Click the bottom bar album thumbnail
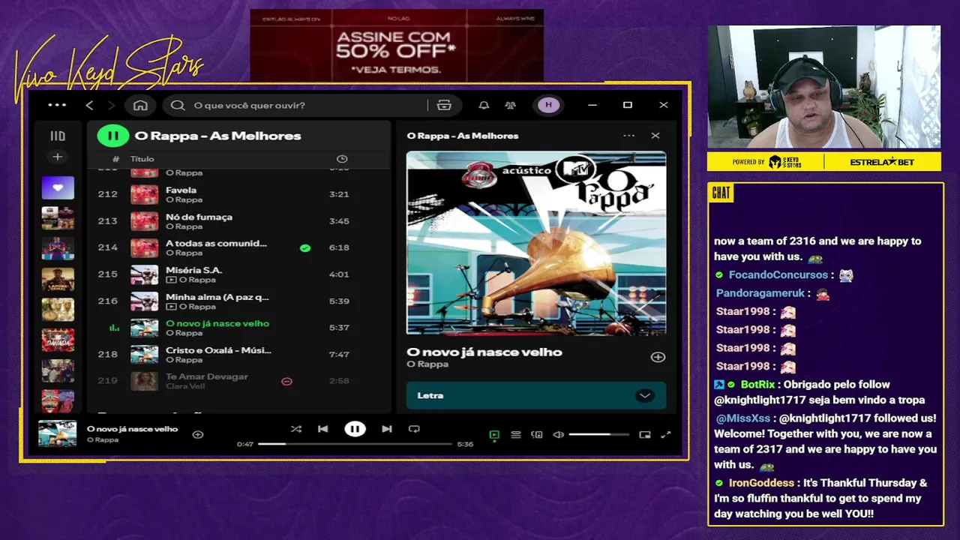This screenshot has width=960, height=540. coord(58,434)
